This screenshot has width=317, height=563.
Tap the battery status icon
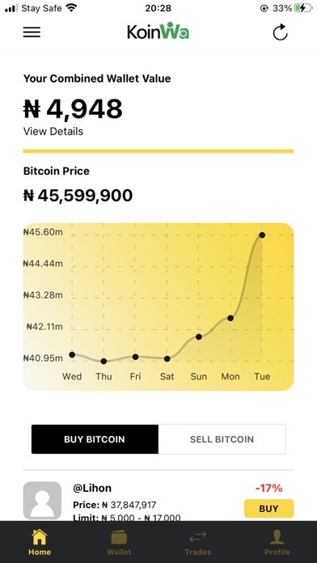[303, 8]
